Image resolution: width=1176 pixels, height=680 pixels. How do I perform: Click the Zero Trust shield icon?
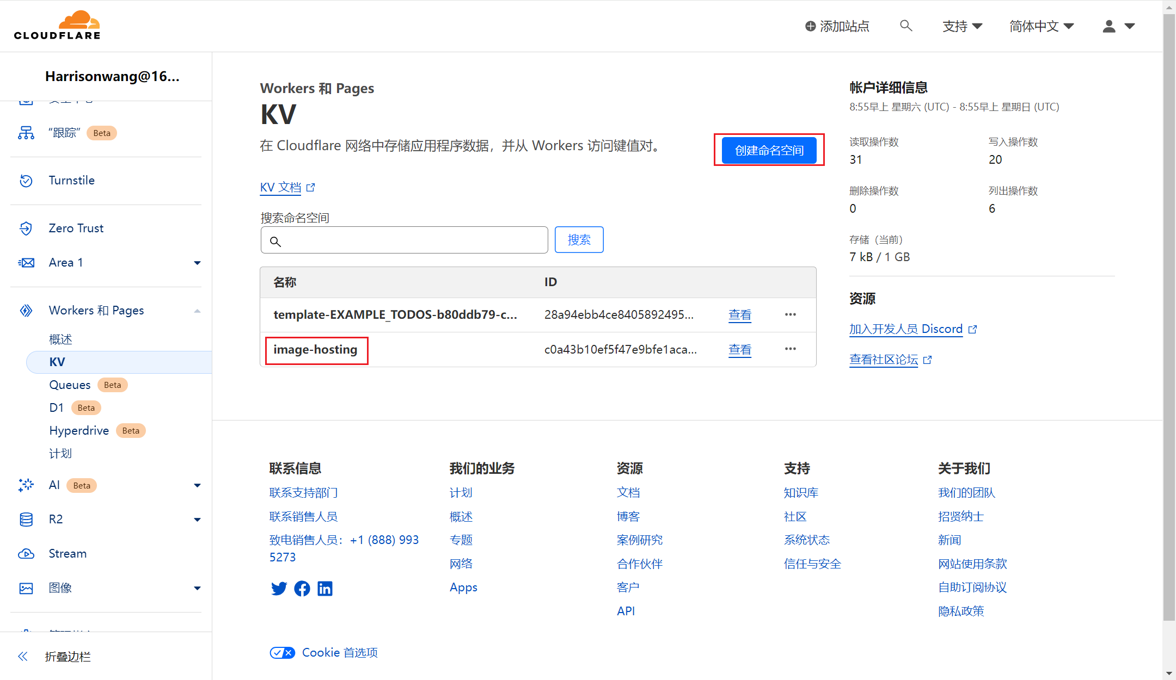pyautogui.click(x=26, y=228)
